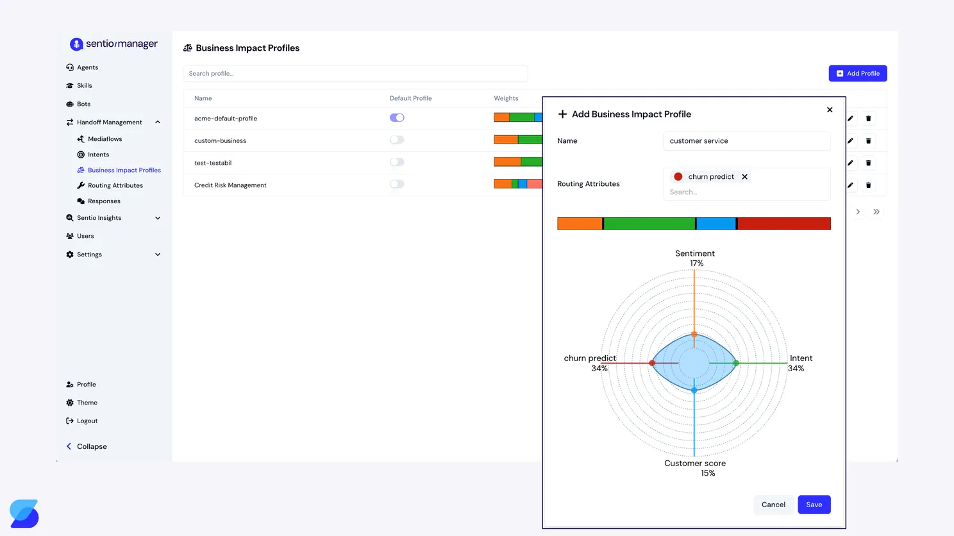Viewport: 954px width, 536px height.
Task: Click the Name field containing customer service
Action: click(747, 141)
